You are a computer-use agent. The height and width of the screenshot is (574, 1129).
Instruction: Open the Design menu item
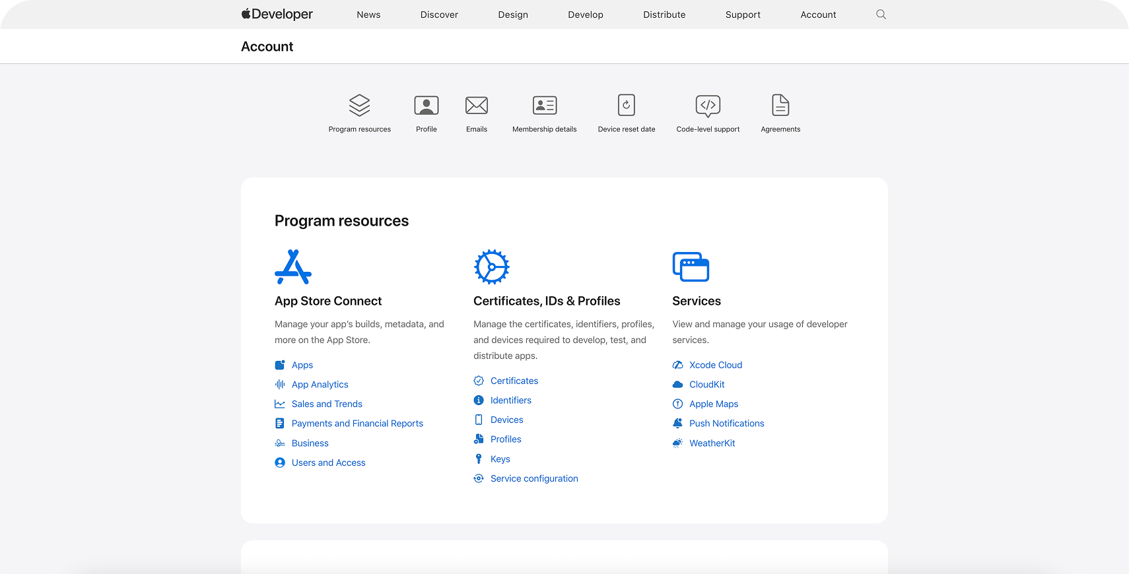coord(513,15)
